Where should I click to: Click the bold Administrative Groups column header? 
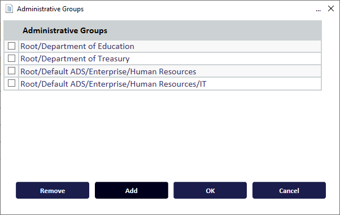(65, 30)
